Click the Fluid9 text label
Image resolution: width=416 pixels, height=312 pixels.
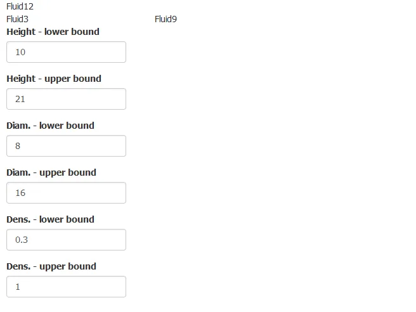point(166,19)
